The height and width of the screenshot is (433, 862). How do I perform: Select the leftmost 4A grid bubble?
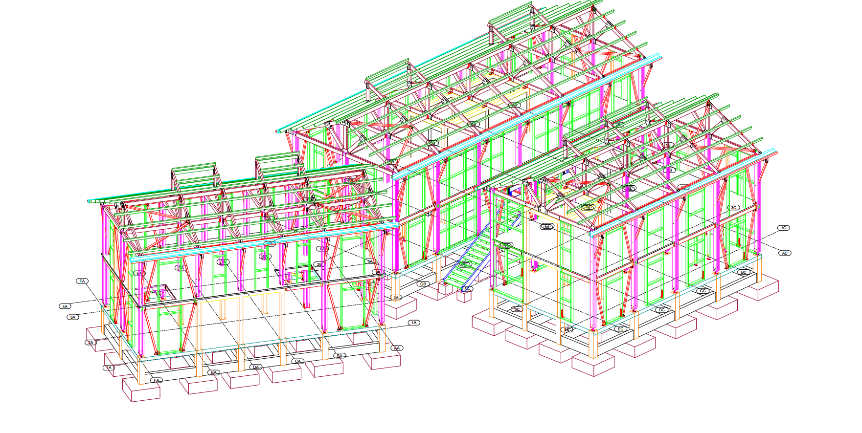pyautogui.click(x=65, y=306)
